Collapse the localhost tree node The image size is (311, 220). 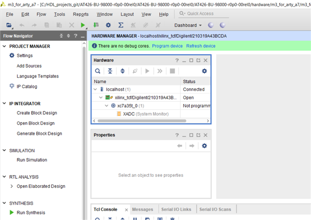pos(95,89)
